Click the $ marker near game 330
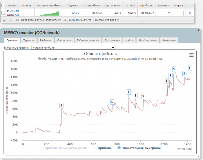The height and width of the screenshot is (160, 203). [61, 105]
